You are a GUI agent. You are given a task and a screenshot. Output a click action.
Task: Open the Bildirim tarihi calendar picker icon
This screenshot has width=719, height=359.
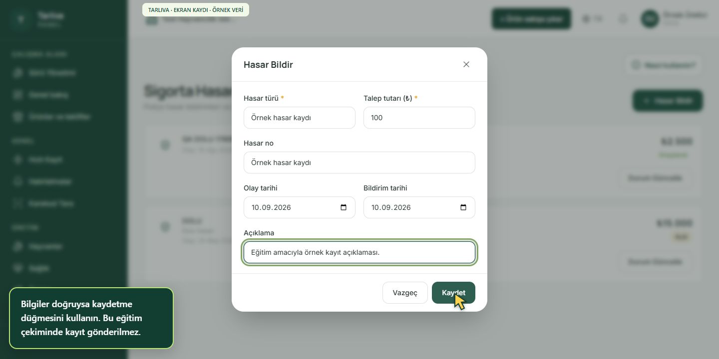point(463,207)
